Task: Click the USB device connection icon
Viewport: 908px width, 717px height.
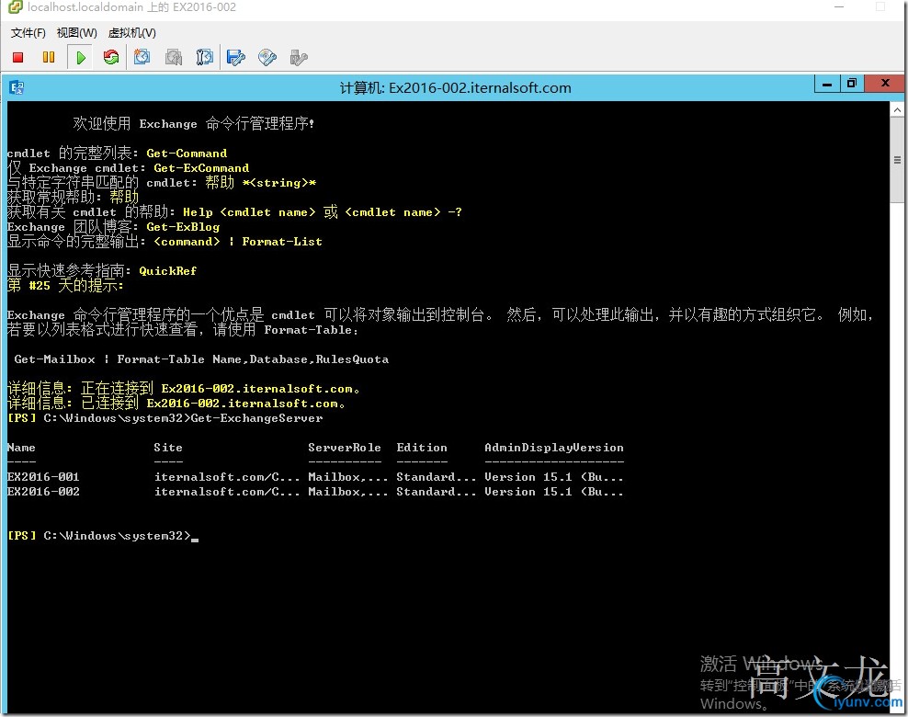Action: (299, 57)
